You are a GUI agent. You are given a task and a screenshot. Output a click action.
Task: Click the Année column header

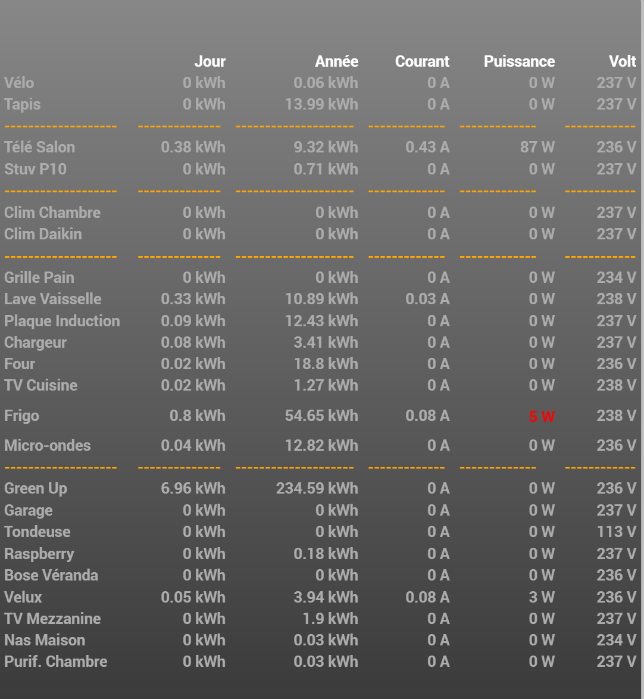click(336, 61)
